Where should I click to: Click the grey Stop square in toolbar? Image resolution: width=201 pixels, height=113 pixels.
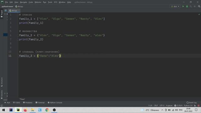point(195,6)
